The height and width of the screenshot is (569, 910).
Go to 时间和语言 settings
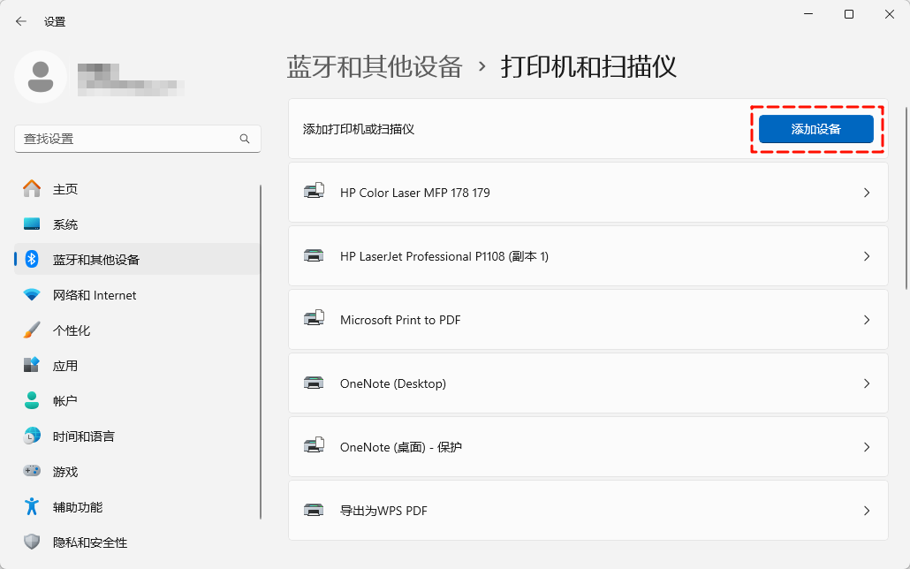(83, 436)
